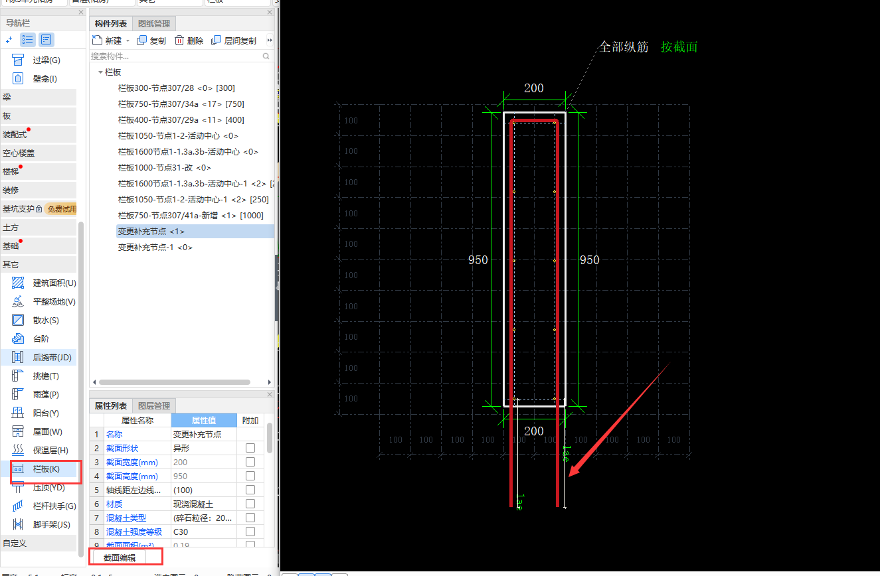
Task: Expand the 梁 category in navigation
Action: 39,98
